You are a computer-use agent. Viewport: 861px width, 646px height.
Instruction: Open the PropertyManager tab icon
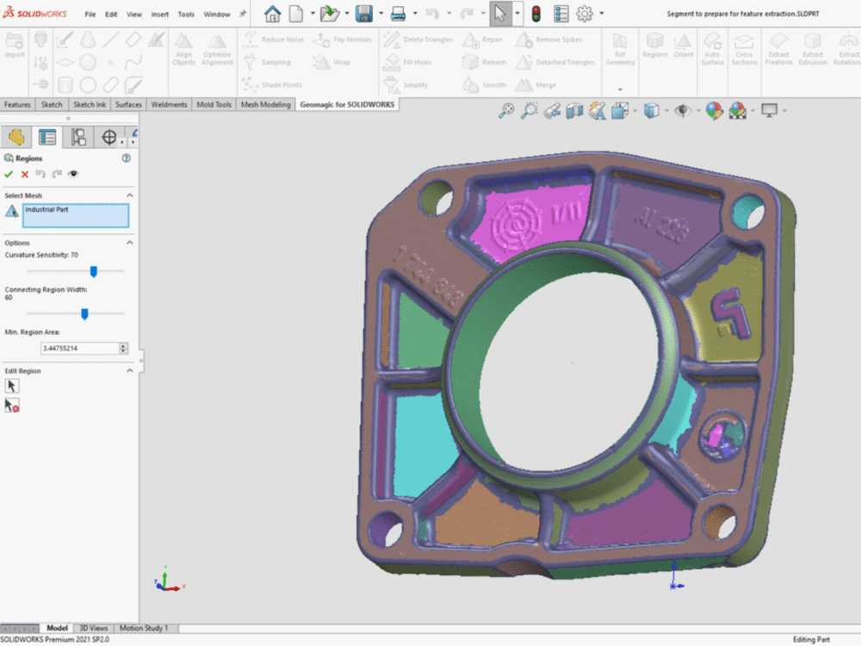coord(47,137)
